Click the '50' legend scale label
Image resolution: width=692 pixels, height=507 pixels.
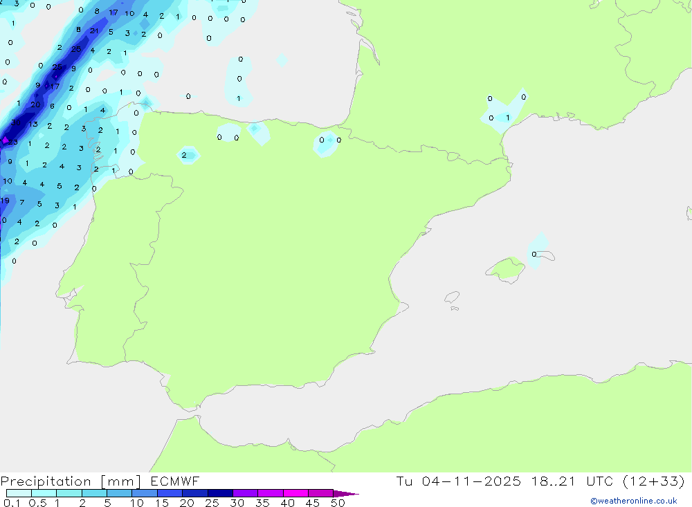338,503
